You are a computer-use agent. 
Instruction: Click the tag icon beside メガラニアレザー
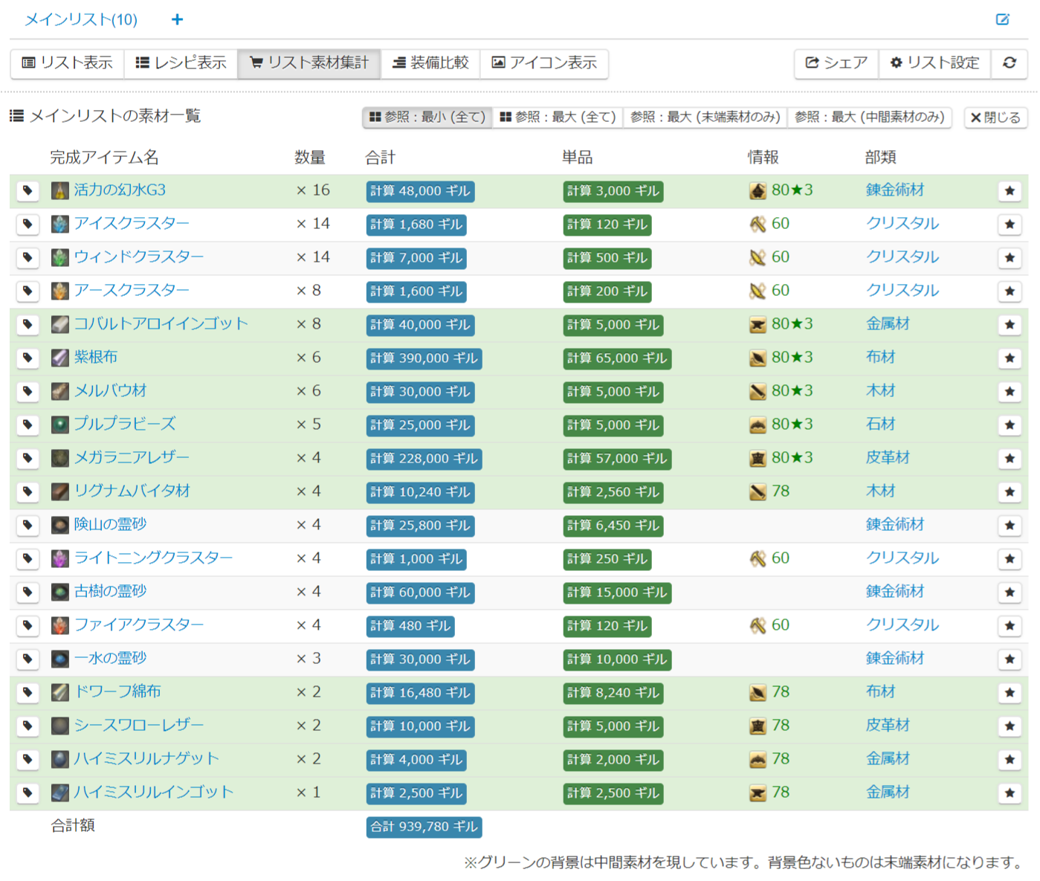click(x=28, y=458)
